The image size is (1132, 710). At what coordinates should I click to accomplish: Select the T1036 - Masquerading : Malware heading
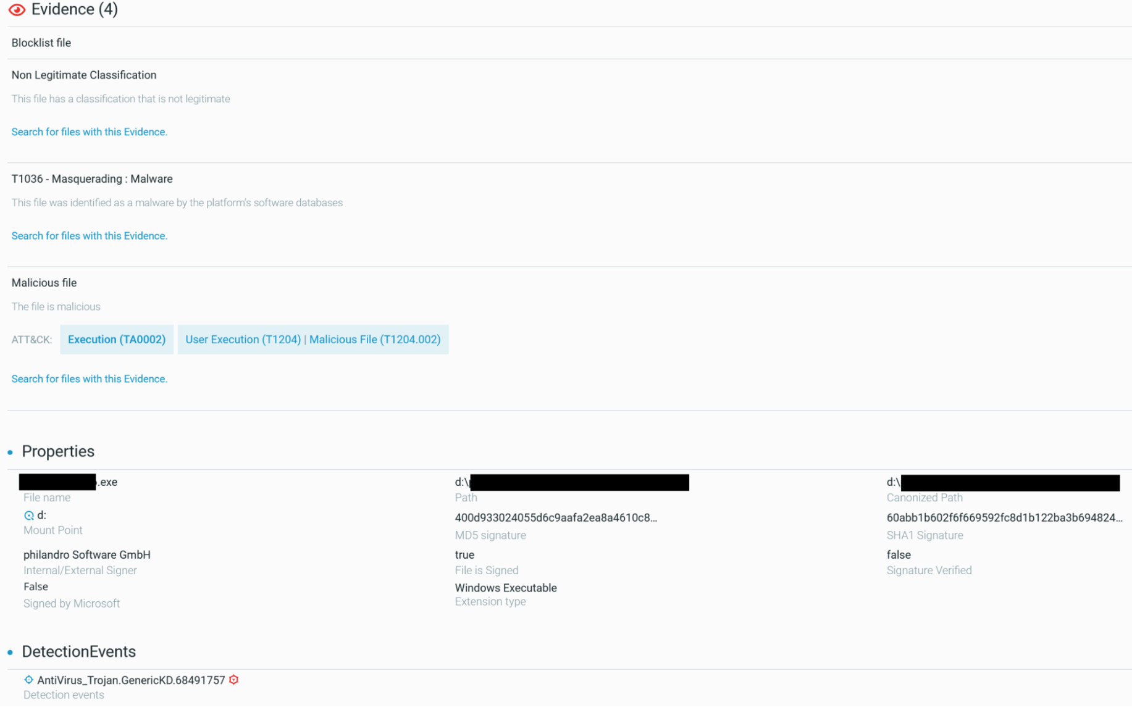(x=92, y=178)
